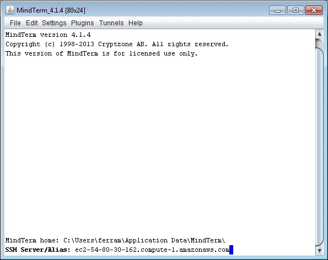
Task: Minimize the MindTerm window
Action: coord(277,10)
